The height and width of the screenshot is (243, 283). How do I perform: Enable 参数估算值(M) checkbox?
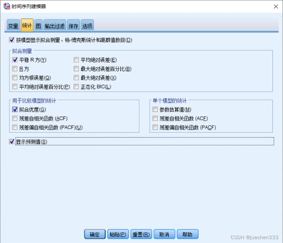[x=155, y=109]
